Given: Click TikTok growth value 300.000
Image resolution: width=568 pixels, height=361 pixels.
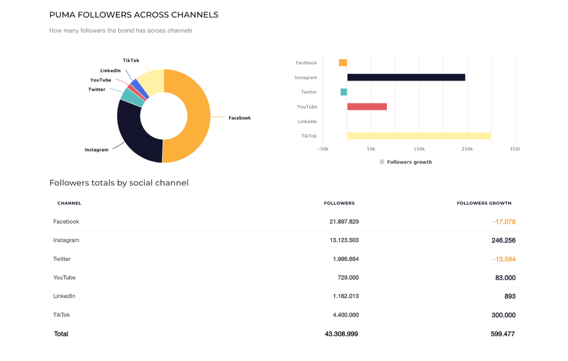Looking at the screenshot, I should tap(504, 315).
